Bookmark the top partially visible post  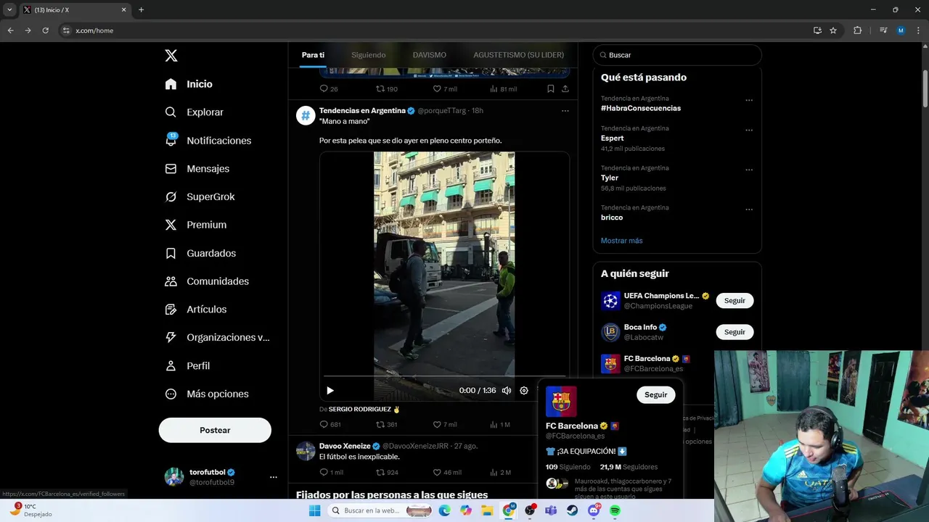coord(551,88)
